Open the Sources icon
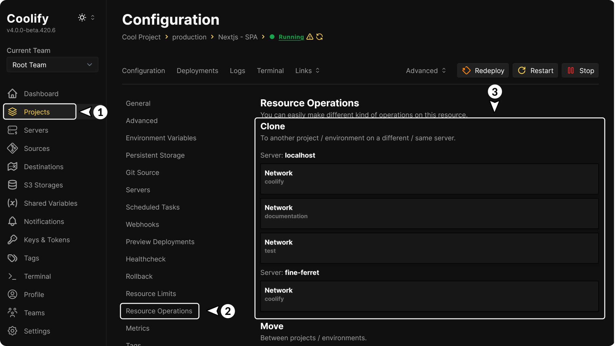This screenshot has width=615, height=346. click(12, 148)
